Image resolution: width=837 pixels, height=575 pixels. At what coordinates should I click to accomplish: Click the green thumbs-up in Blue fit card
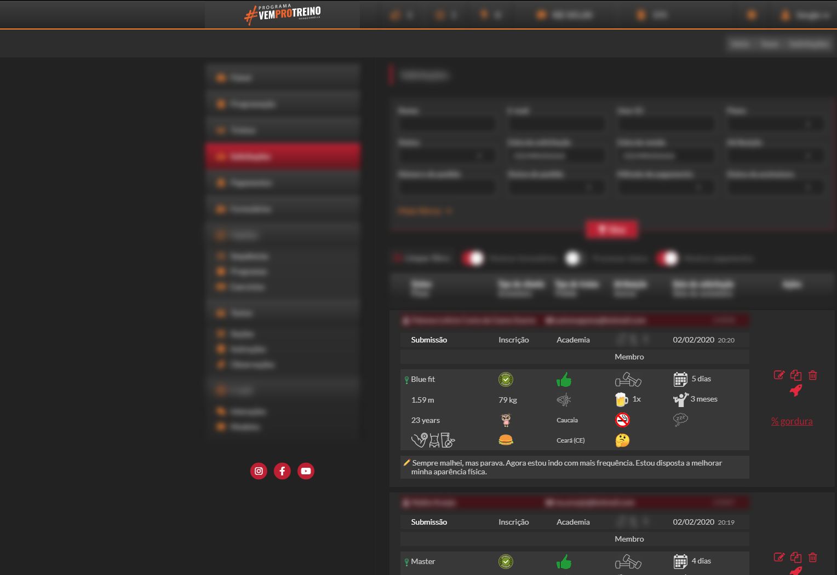click(564, 379)
